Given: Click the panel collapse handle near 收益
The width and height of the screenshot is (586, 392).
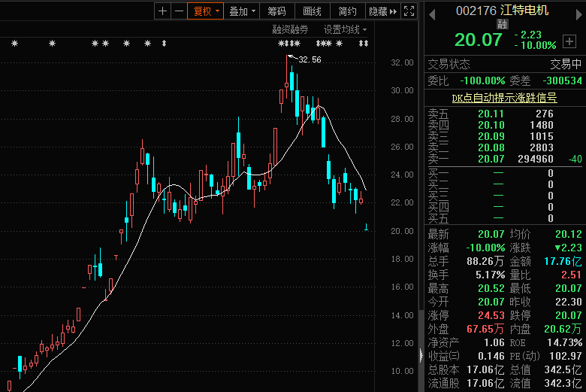Looking at the screenshot, I should tap(421, 356).
